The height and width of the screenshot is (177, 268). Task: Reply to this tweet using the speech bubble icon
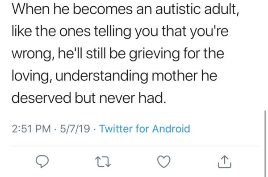(42, 161)
